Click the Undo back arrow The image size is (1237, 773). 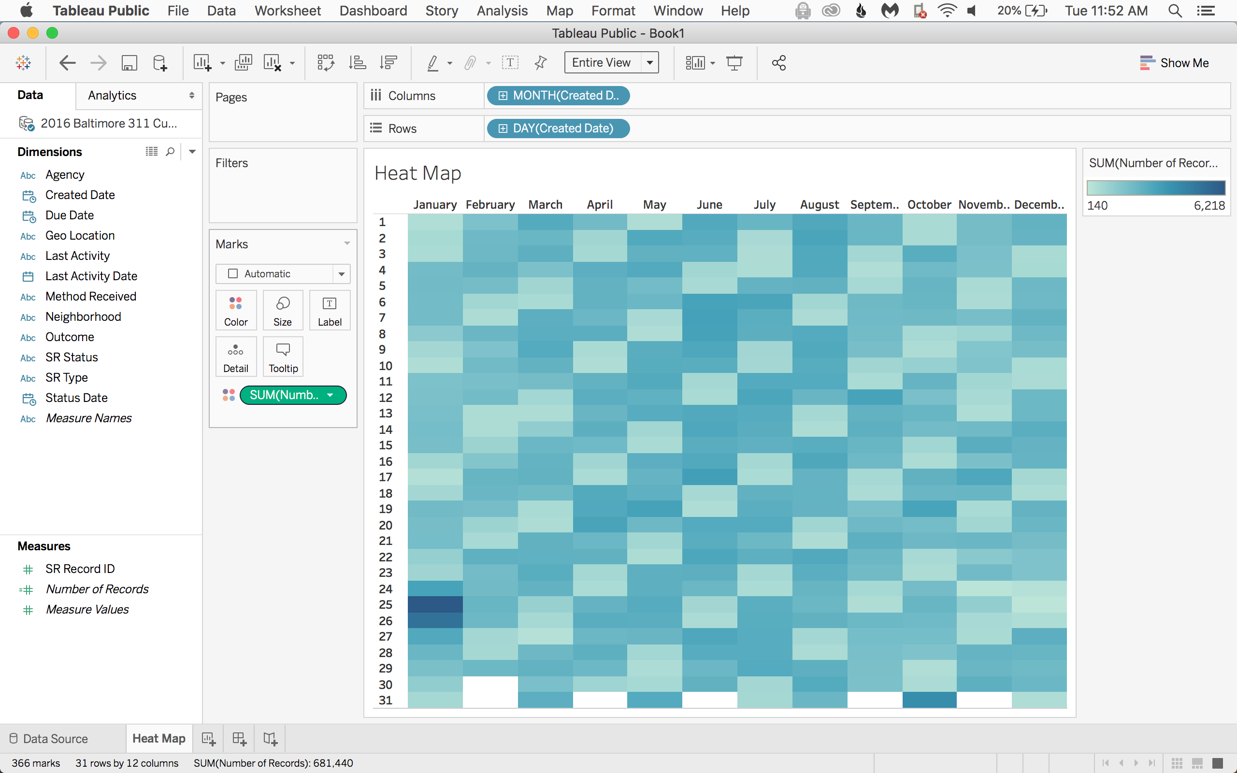click(67, 63)
